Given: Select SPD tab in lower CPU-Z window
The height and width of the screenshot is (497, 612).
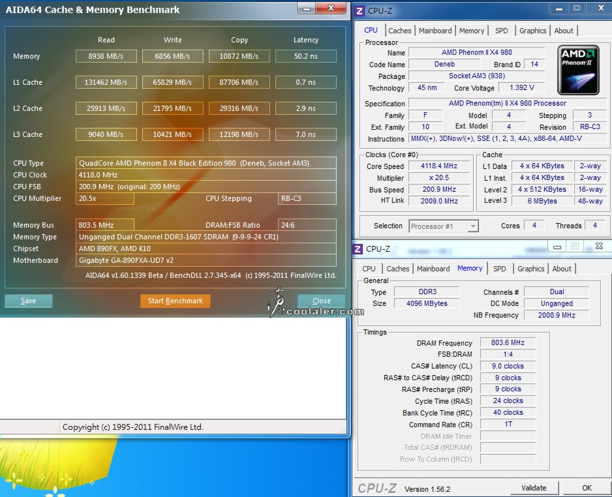Looking at the screenshot, I should point(499,269).
